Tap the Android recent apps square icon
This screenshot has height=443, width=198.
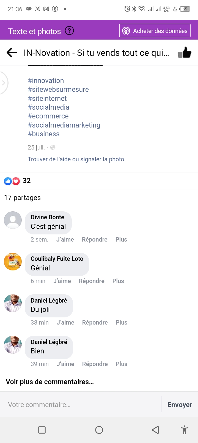pos(42,430)
